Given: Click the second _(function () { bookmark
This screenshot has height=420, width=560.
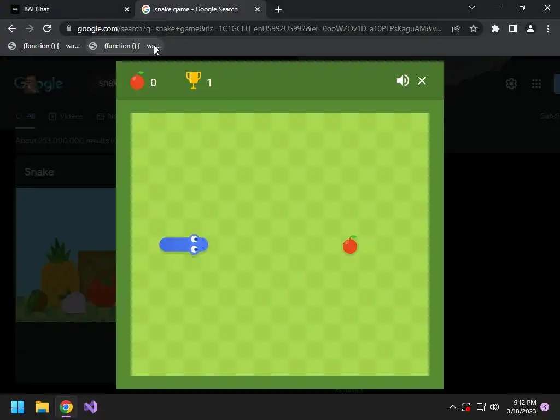Looking at the screenshot, I should tap(125, 46).
